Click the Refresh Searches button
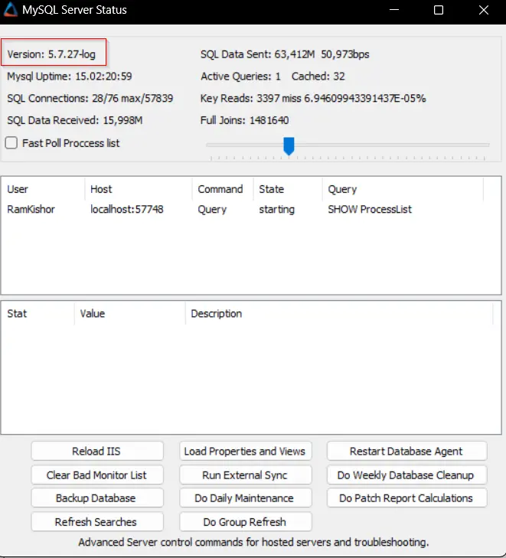 pyautogui.click(x=96, y=522)
